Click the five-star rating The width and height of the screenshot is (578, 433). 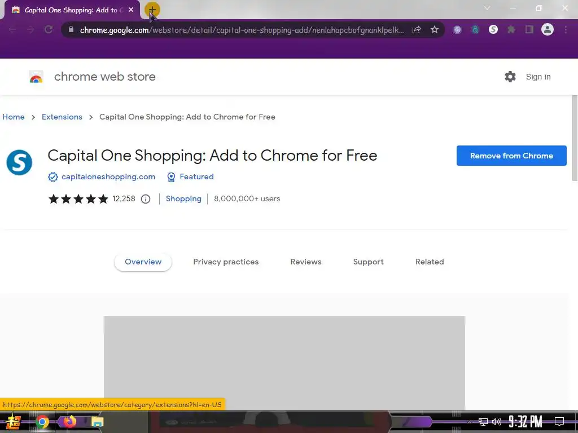(x=78, y=199)
